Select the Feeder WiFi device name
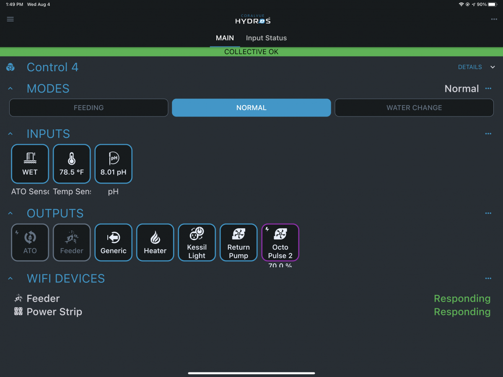The height and width of the screenshot is (377, 503). (x=43, y=298)
